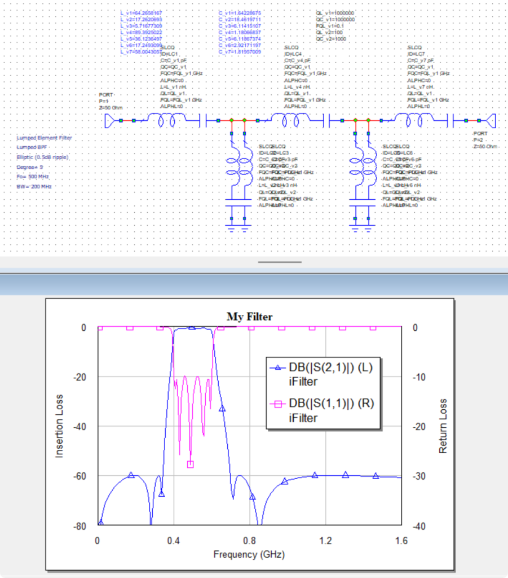Select the PORT 1 symbol on the schematic
This screenshot has width=508, height=578.
pos(109,121)
